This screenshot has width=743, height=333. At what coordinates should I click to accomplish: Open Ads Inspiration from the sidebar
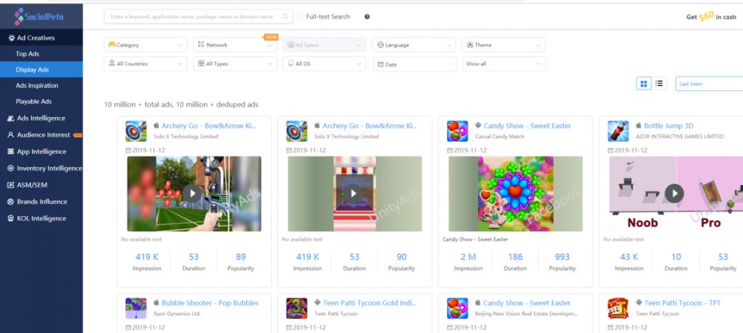coord(37,85)
